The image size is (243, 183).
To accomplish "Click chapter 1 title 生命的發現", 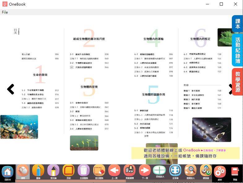I will coord(40,75).
